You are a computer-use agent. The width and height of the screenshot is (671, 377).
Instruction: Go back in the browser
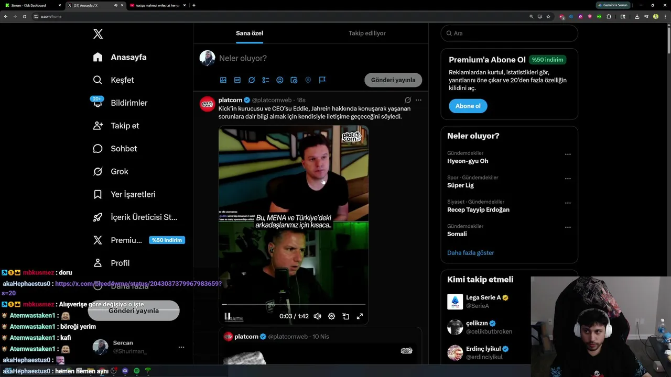(x=6, y=16)
